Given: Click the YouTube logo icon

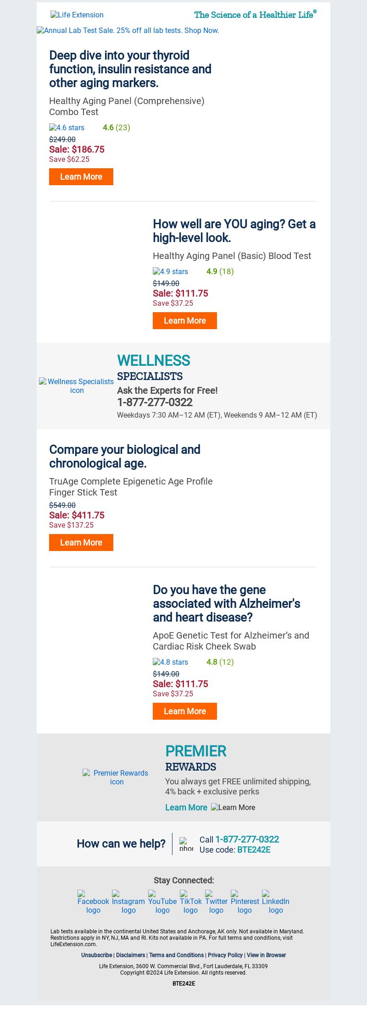Looking at the screenshot, I should pos(162,902).
